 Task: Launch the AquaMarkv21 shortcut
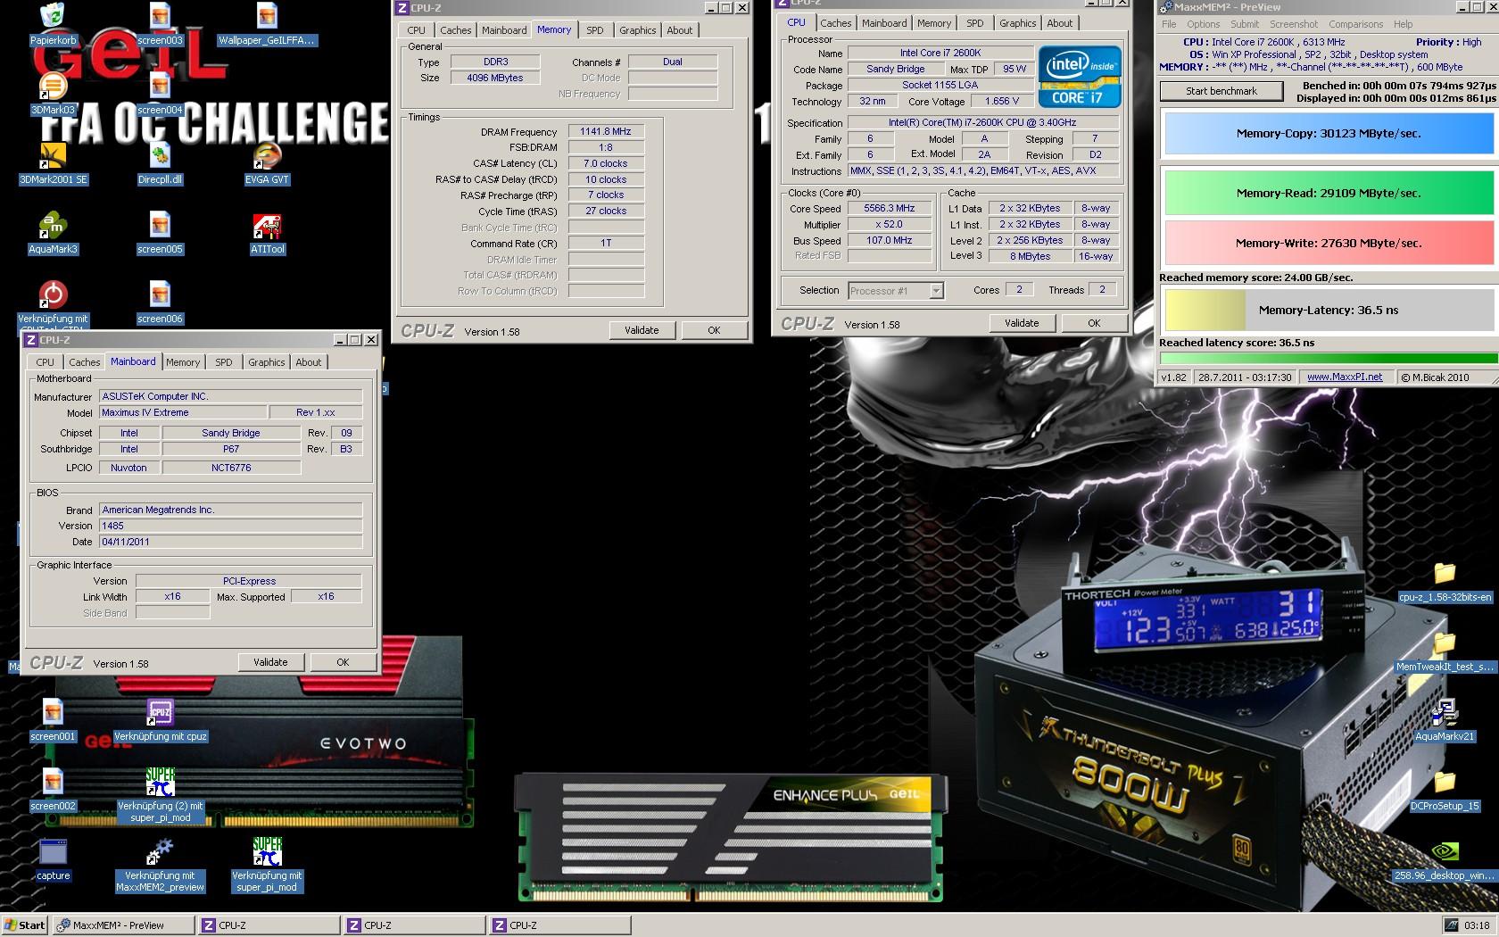[1445, 713]
